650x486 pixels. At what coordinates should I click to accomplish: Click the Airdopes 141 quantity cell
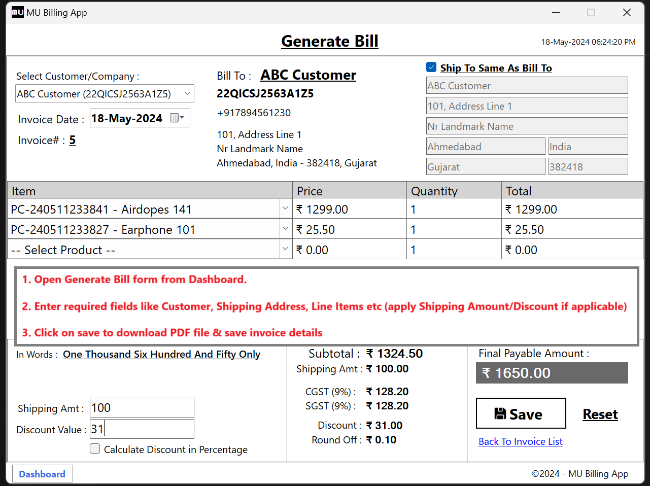[x=452, y=209]
